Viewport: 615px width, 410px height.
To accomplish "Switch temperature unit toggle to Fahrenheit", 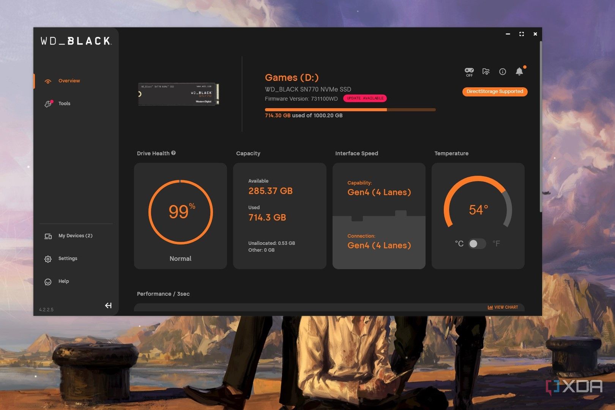I will point(477,244).
